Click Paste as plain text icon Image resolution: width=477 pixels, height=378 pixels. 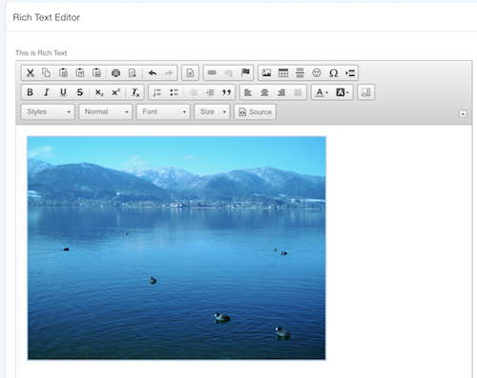[x=80, y=73]
